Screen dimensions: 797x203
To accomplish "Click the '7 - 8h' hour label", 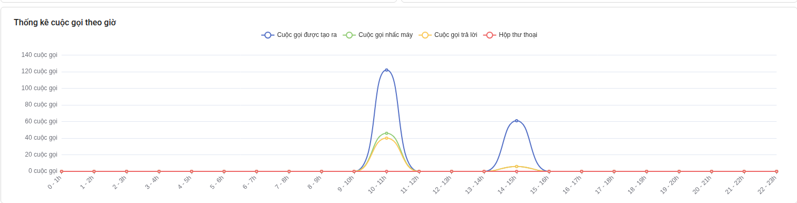I will tap(282, 182).
